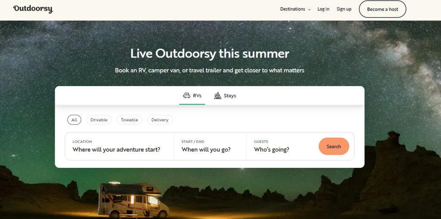Switch to the Stays tab

click(x=225, y=96)
